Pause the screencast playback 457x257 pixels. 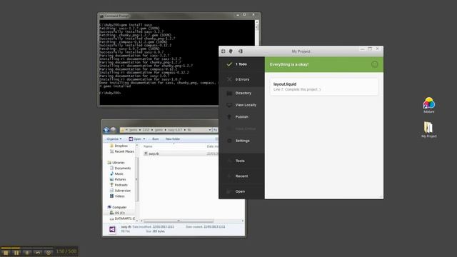(16, 253)
